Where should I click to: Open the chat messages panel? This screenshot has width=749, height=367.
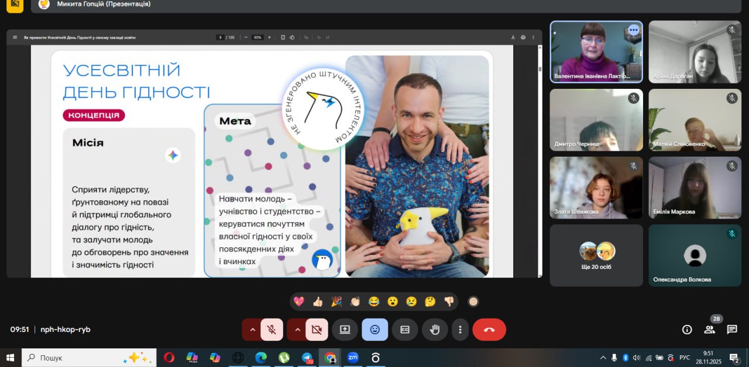(731, 330)
